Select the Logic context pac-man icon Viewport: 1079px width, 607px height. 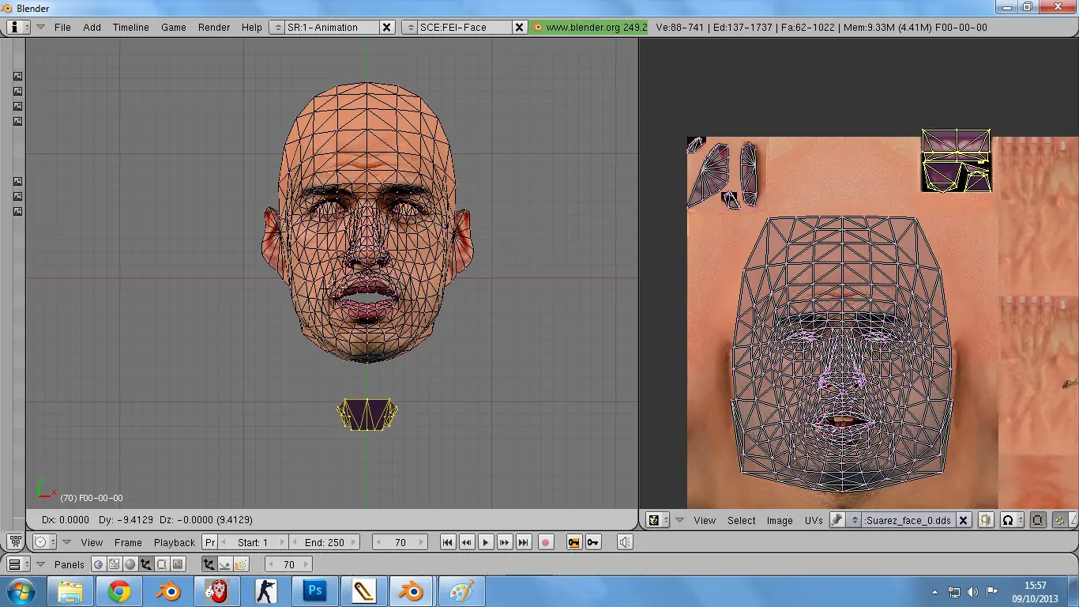point(99,564)
